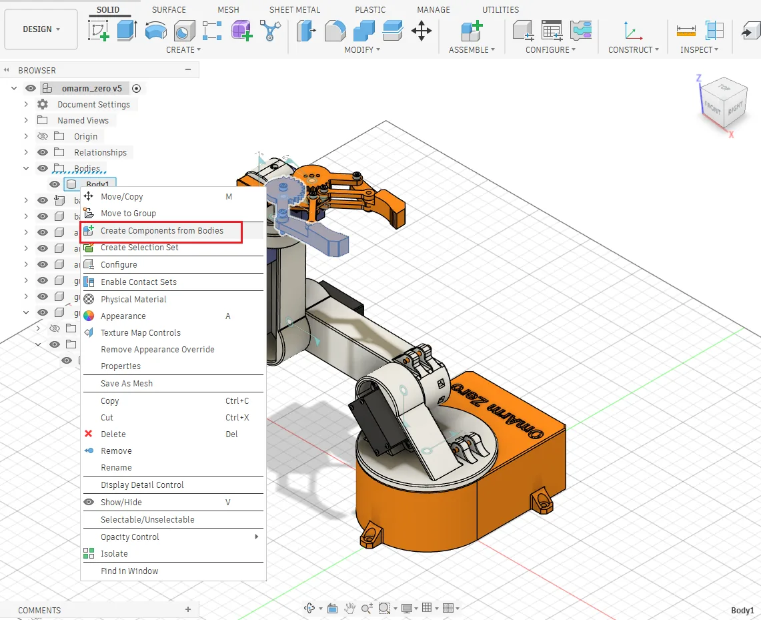Viewport: 761px width, 620px height.
Task: Click the red Delete X icon
Action: coord(88,434)
